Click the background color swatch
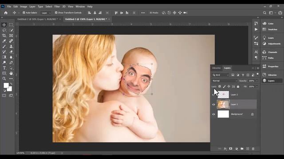Image resolution: width=284 pixels, height=159 pixels. (10, 89)
